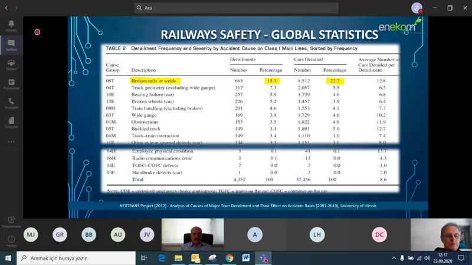
Task: Open the Calendar section in sidebar
Action: pos(11,84)
